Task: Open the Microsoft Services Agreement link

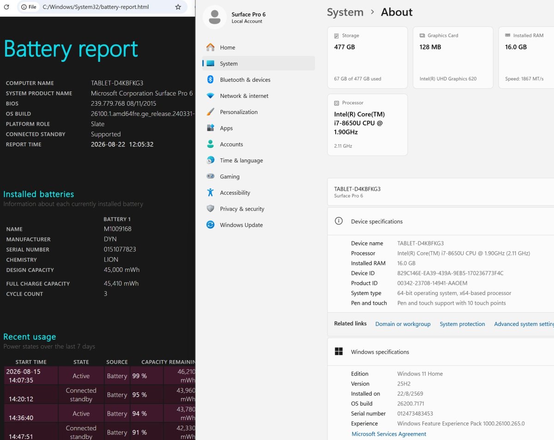Action: [x=389, y=434]
